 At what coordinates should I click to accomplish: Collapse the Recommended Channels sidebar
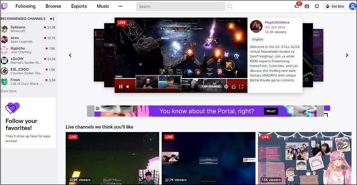click(52, 19)
